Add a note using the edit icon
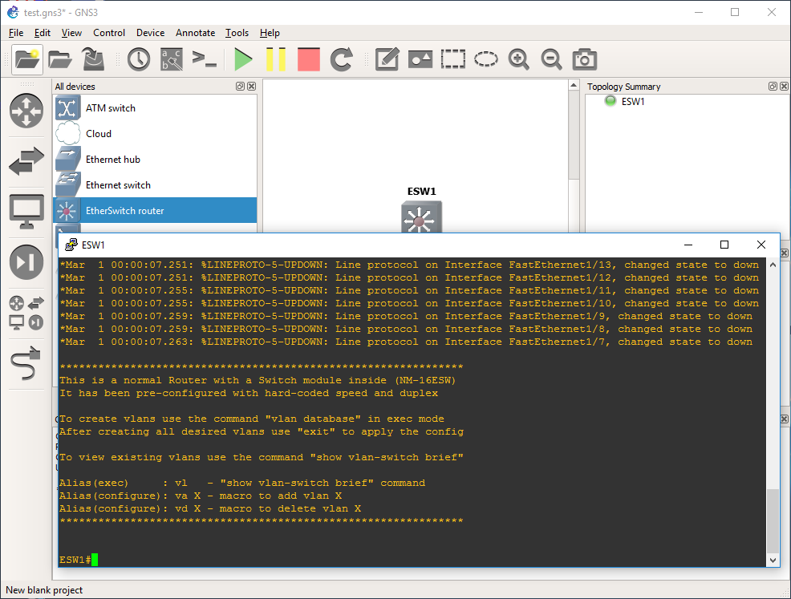791x599 pixels. click(x=387, y=59)
